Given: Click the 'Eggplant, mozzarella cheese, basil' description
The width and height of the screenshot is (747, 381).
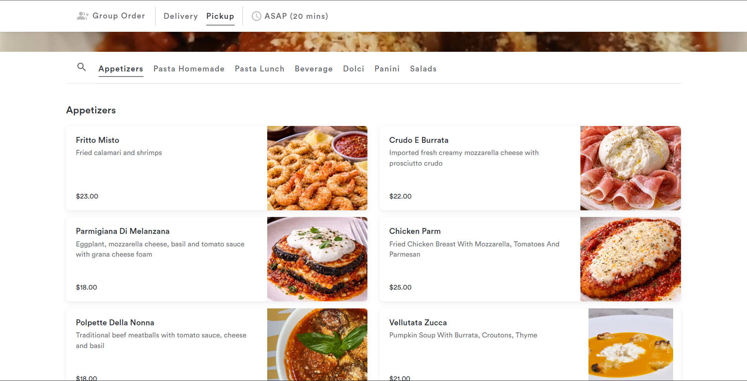Looking at the screenshot, I should pyautogui.click(x=160, y=249).
